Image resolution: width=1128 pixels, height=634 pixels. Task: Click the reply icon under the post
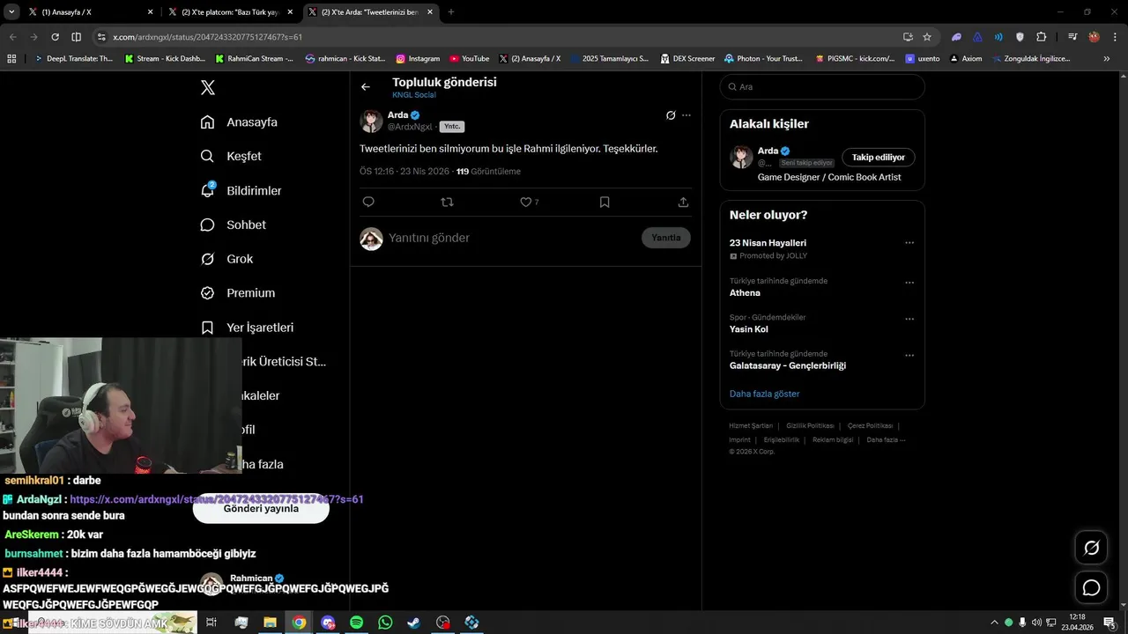(368, 202)
